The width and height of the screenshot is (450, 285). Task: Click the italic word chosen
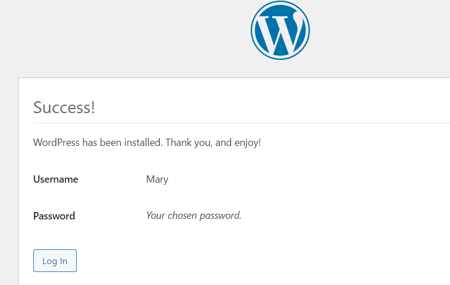(185, 215)
